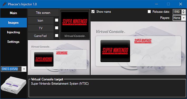187x99 pixels.
Task: Tick the checkbox beside the Icon button
Action: click(x=57, y=20)
